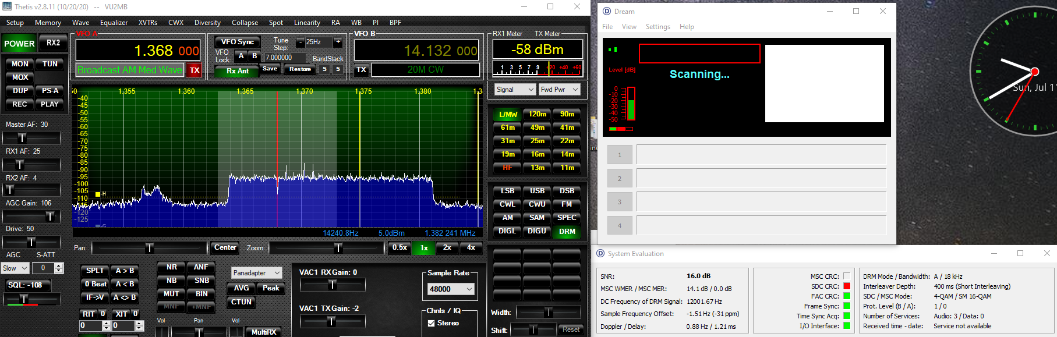Enable the Stereo checkbox
Screen dimensions: 1057x337
(432, 323)
